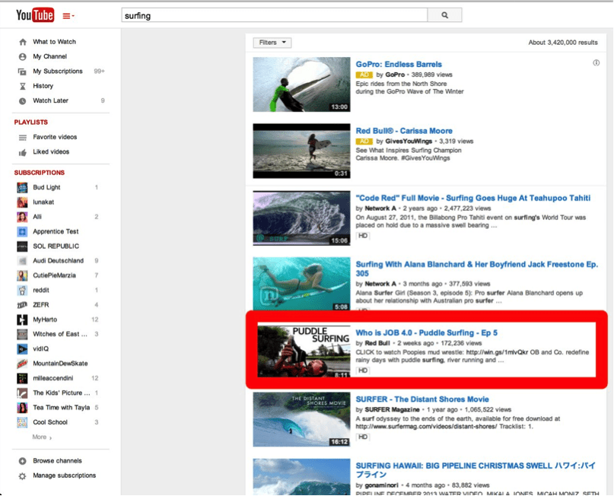This screenshot has height=496, width=614.
Task: Click the SURFER Magazine channel name
Action: pos(392,409)
